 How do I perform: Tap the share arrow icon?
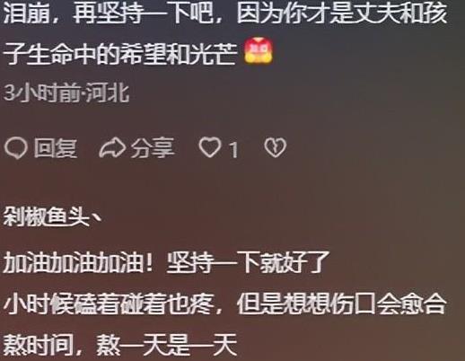pos(112,148)
